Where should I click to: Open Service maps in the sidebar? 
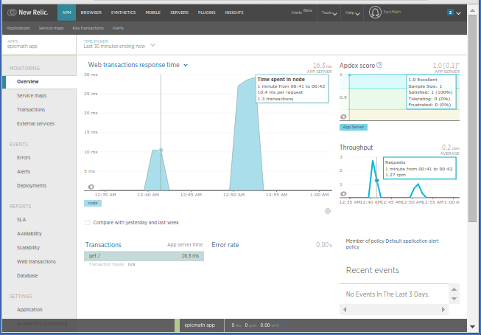click(32, 96)
